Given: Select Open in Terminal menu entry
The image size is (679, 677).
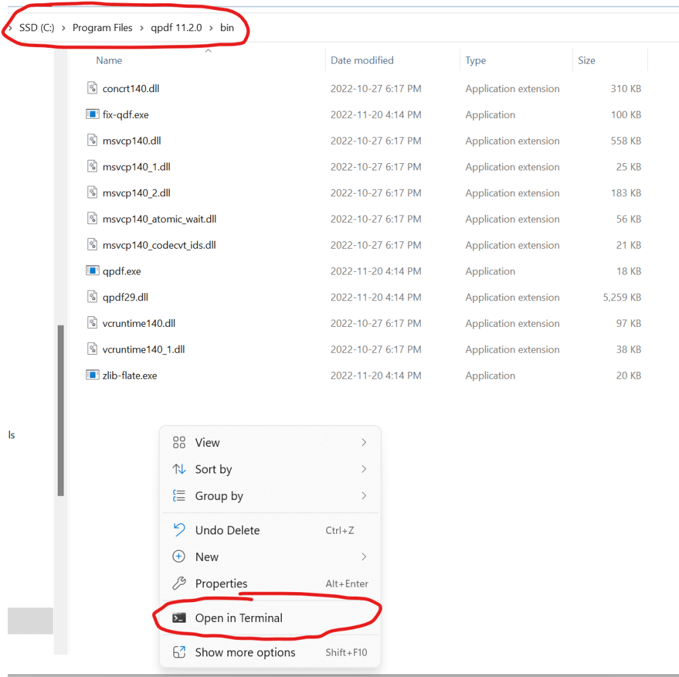Looking at the screenshot, I should pyautogui.click(x=271, y=618).
